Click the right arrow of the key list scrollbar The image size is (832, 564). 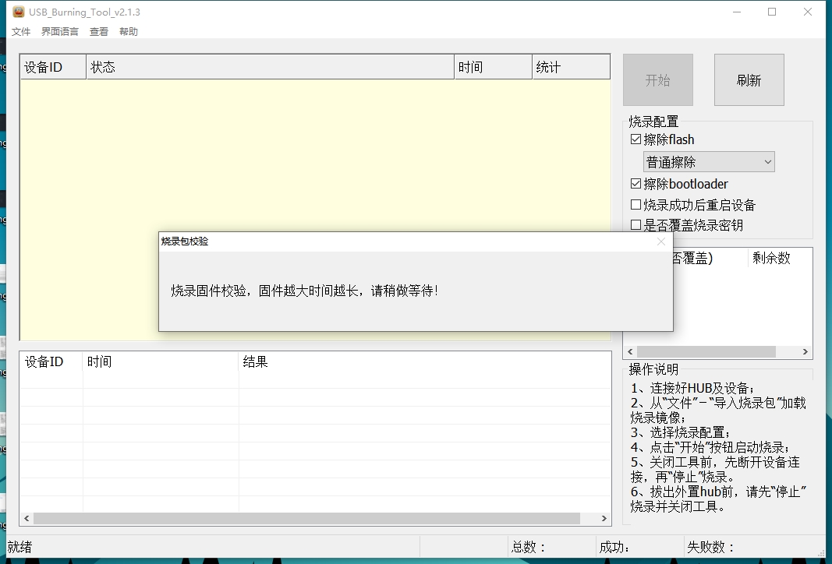805,351
